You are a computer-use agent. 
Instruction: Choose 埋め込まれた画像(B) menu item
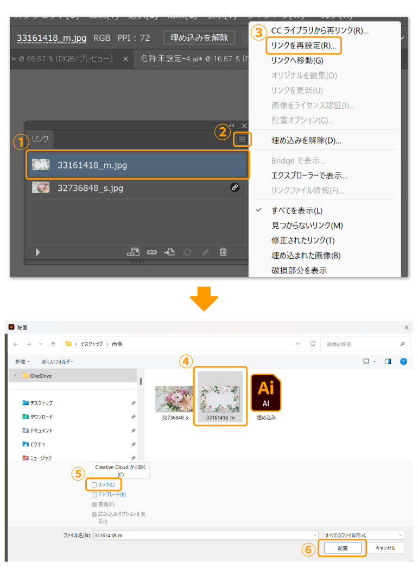[306, 256]
